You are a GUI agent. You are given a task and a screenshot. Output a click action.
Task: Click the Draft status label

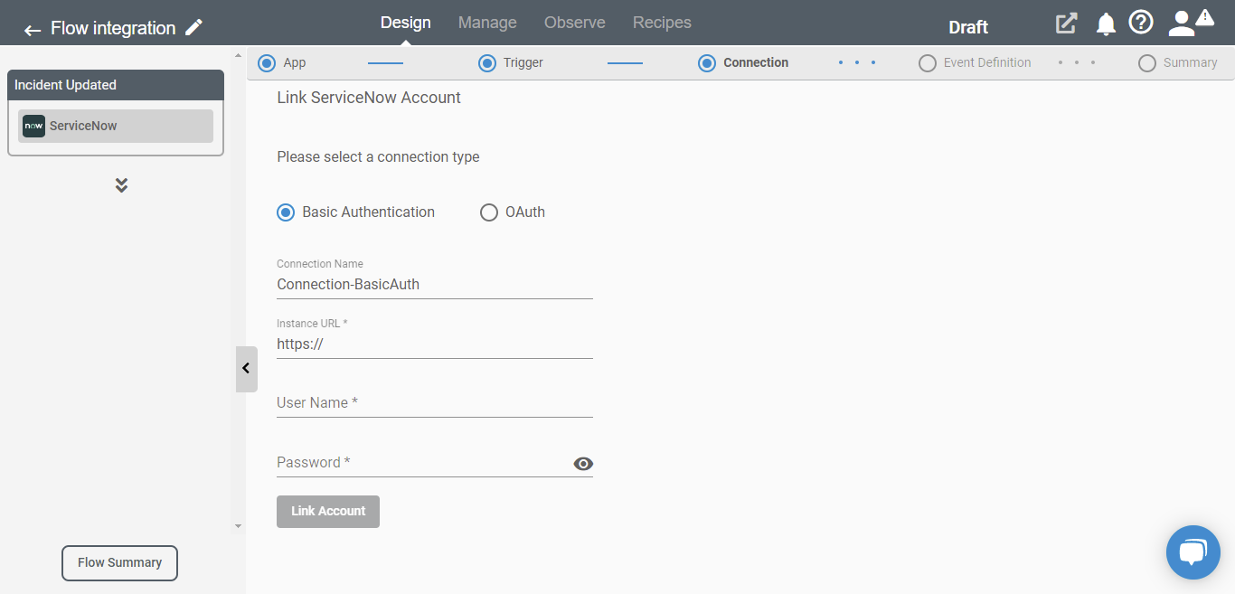968,28
